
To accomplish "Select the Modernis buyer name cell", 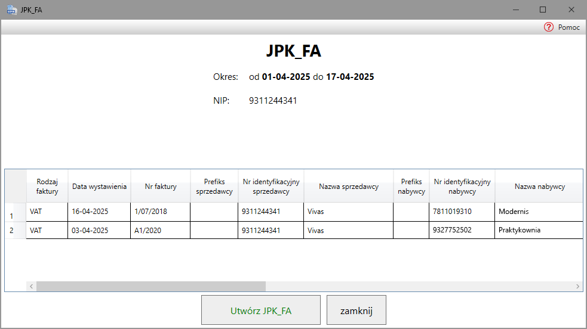I will [x=539, y=212].
